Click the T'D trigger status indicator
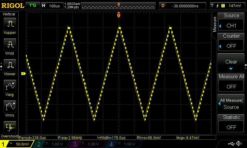The width and height of the screenshot is (247, 148). click(33, 6)
